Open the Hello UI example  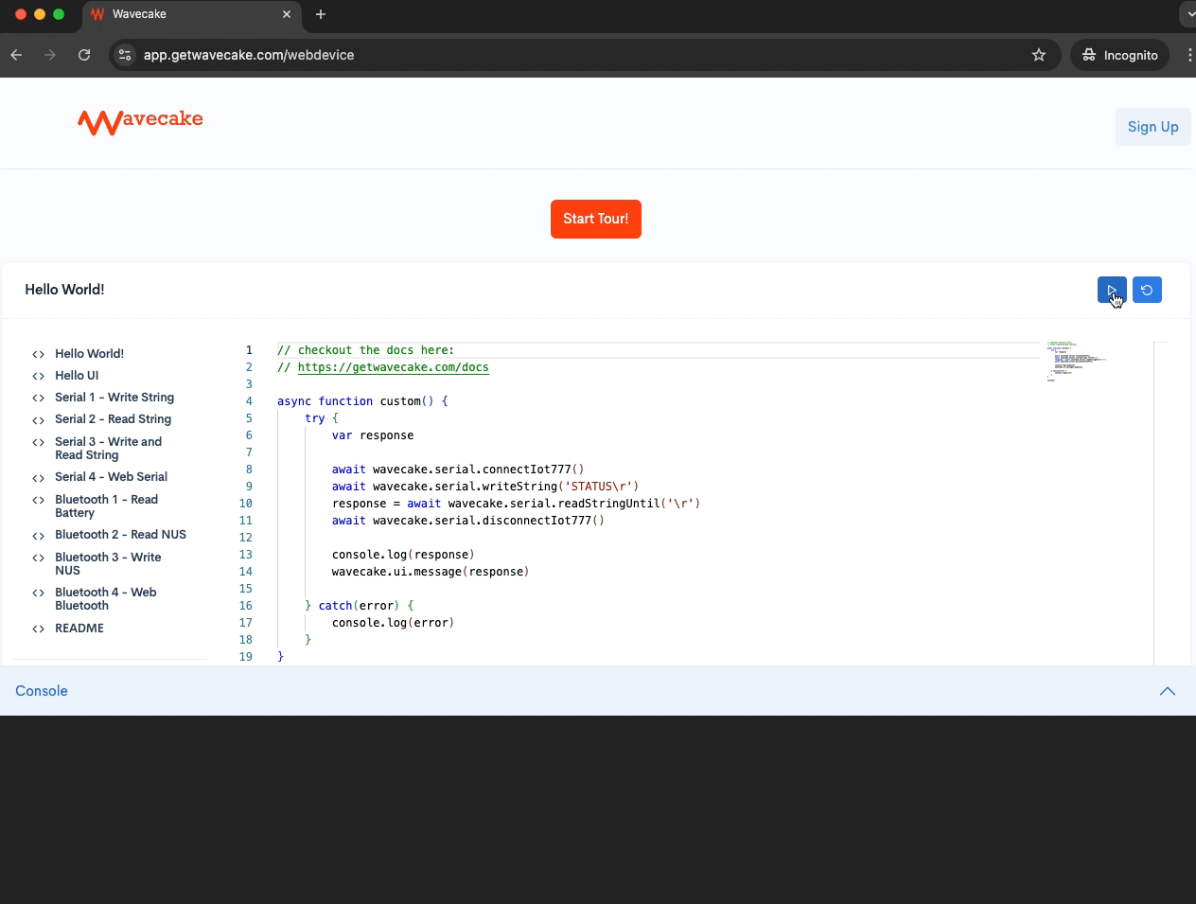[77, 375]
